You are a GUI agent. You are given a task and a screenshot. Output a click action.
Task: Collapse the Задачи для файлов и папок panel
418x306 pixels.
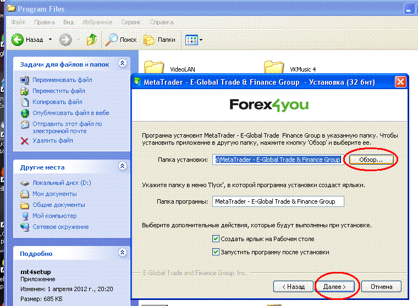click(x=122, y=63)
